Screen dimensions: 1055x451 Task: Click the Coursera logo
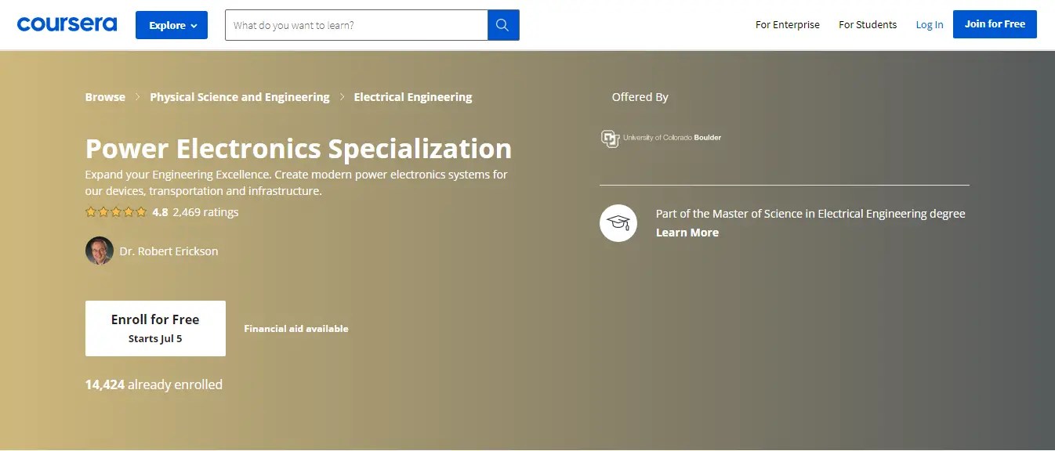[67, 24]
